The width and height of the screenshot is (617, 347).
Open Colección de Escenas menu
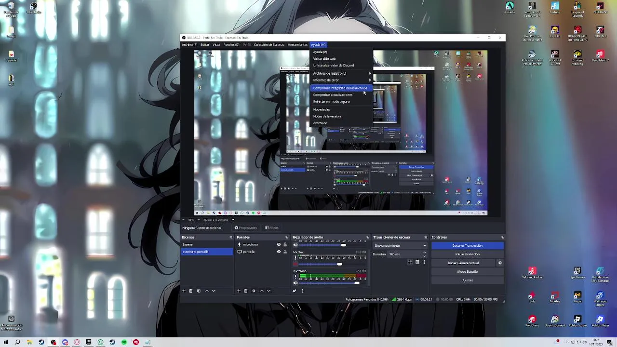269,45
